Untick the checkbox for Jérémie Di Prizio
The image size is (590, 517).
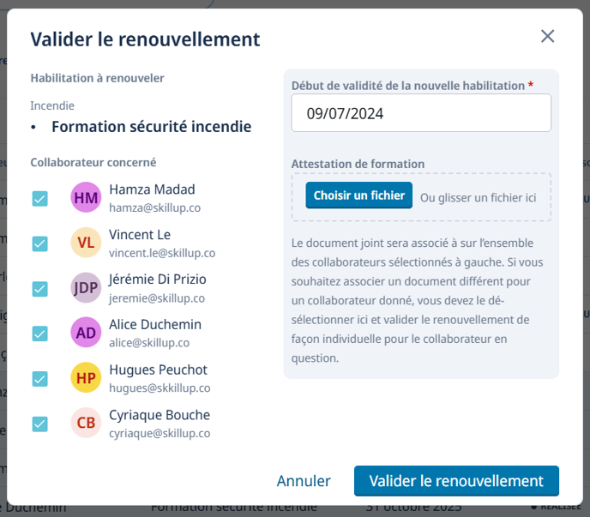39,289
